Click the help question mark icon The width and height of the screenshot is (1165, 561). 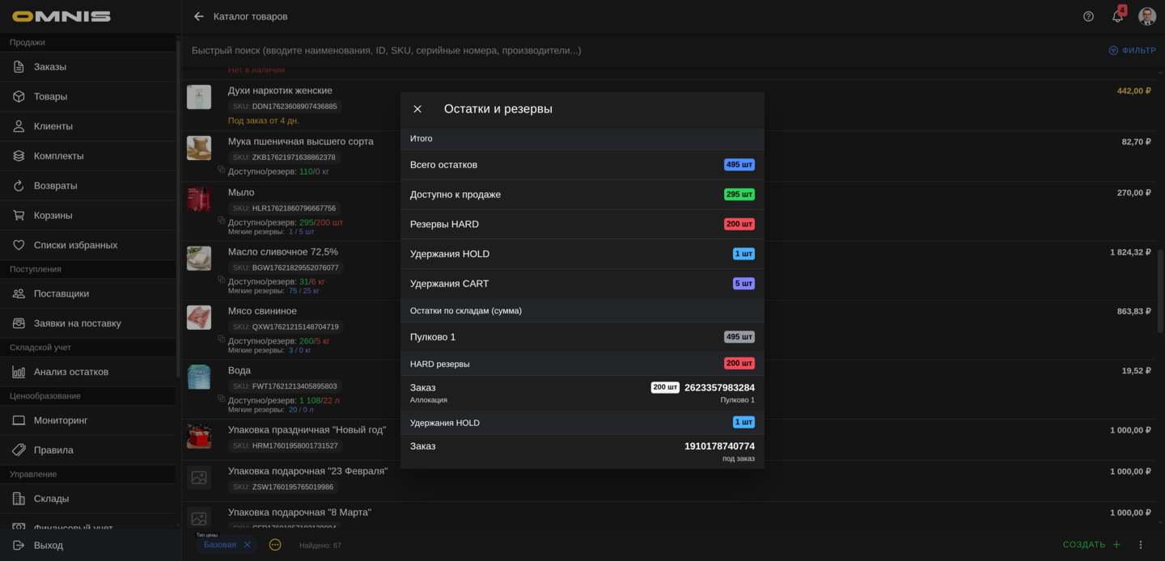tap(1088, 16)
